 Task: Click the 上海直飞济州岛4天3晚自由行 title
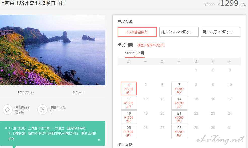[33, 4]
